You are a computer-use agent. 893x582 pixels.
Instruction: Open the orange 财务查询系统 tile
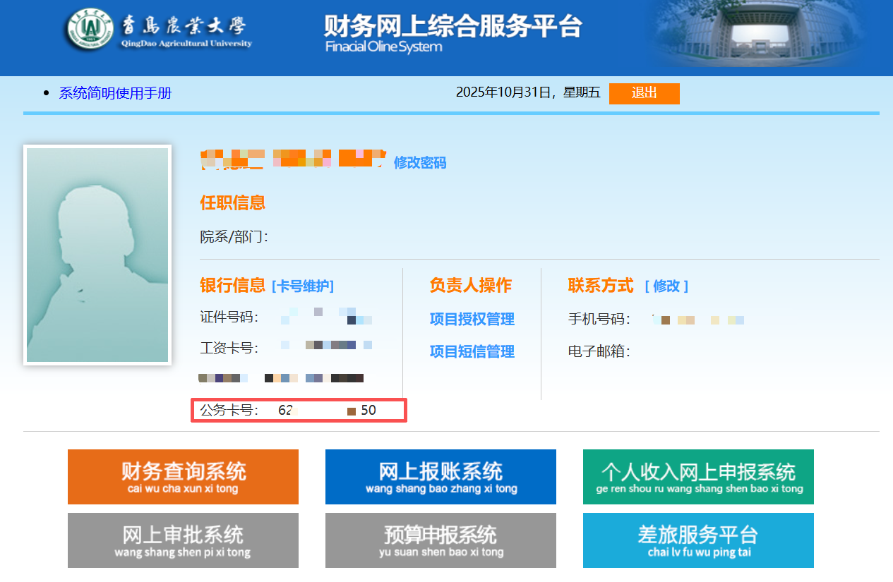click(x=183, y=477)
